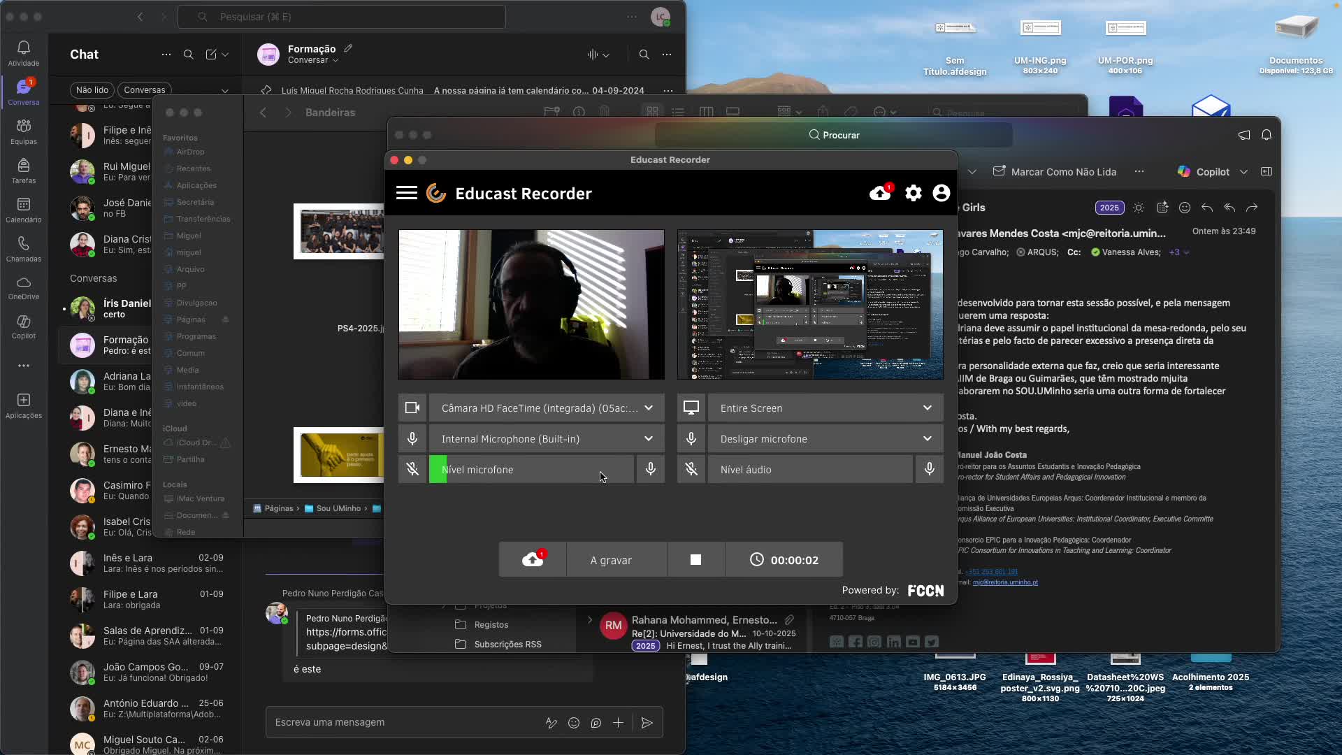Mute the Nível áudio input
Viewport: 1342px width, 755px height.
coord(691,470)
